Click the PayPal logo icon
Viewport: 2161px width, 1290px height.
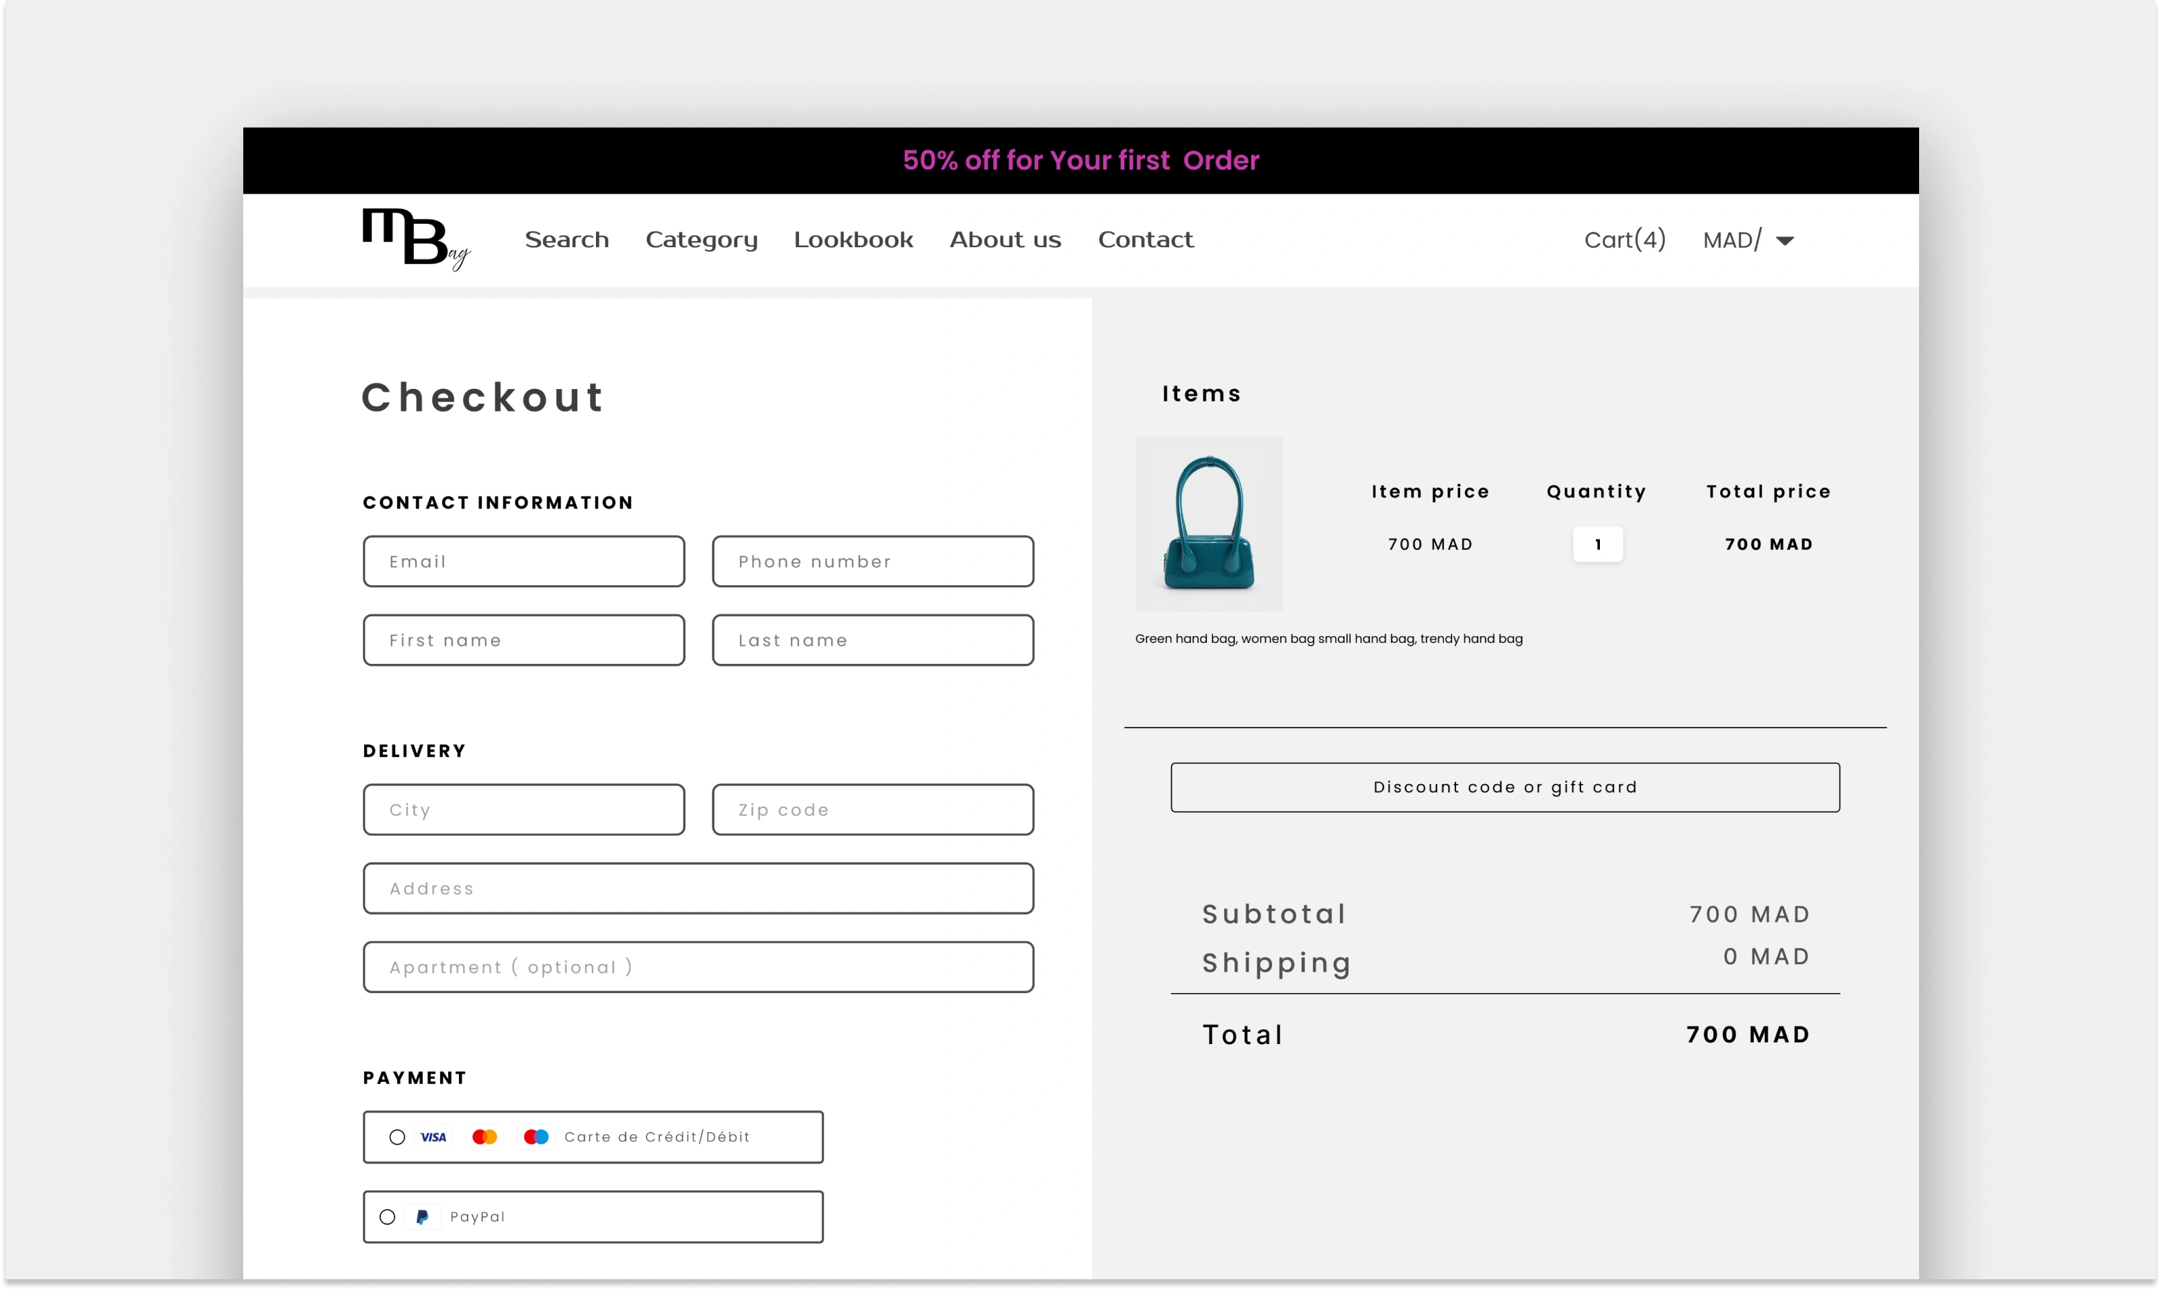[423, 1217]
